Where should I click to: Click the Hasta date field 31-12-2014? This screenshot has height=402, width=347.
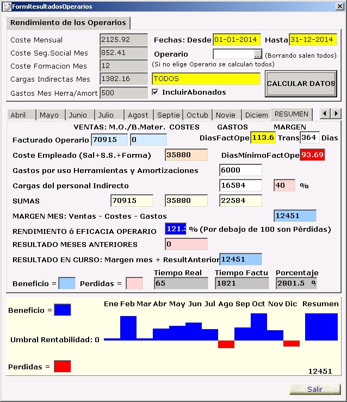tap(313, 40)
